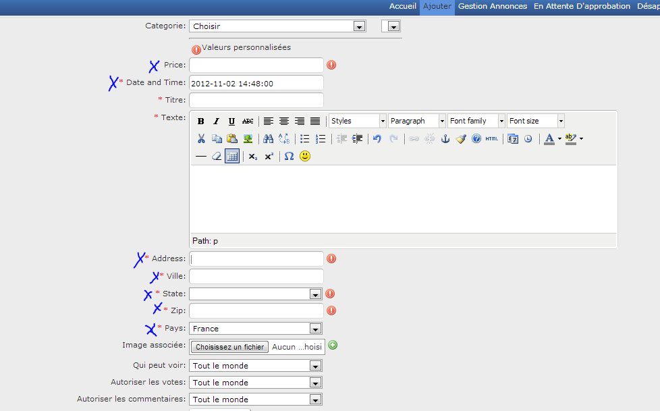This screenshot has height=411, width=660.
Task: Open the text color picker arrow
Action: [559, 139]
